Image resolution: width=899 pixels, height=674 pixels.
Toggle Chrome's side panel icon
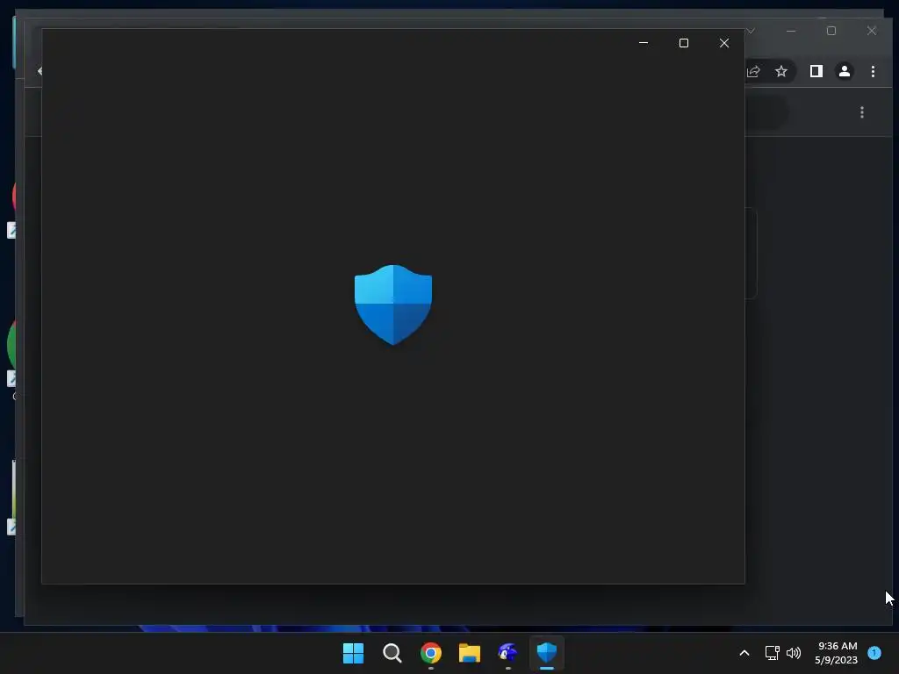(816, 71)
